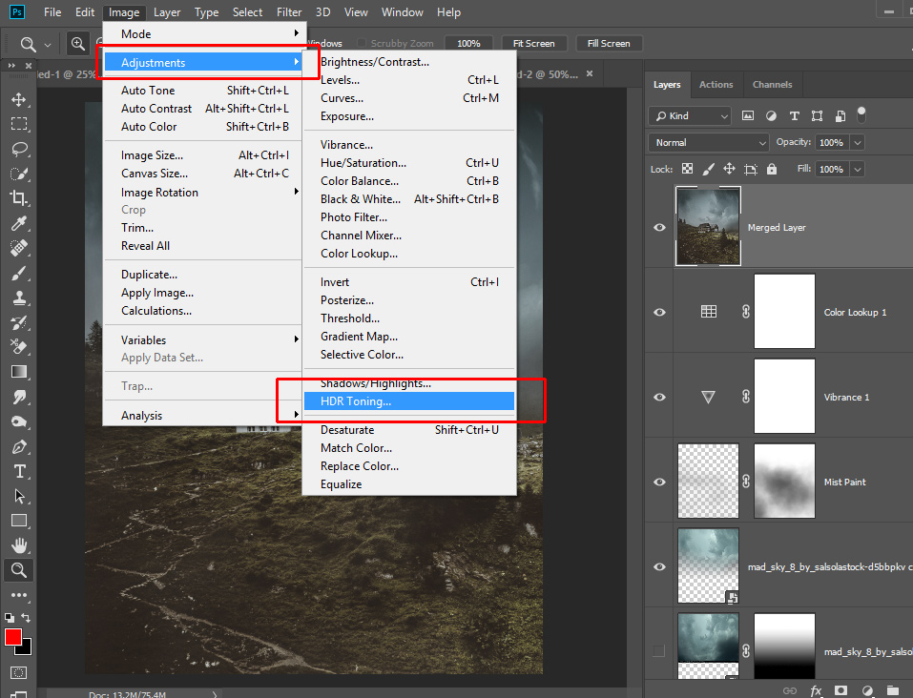
Task: Open the Zoom tool preset picker arrow
Action: point(48,44)
